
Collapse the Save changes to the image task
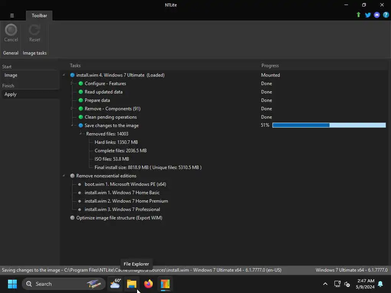(x=72, y=125)
